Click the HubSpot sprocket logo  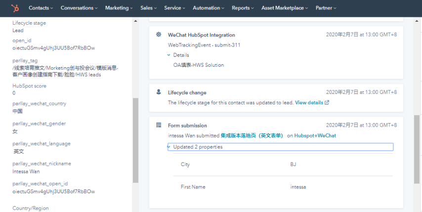(15, 8)
